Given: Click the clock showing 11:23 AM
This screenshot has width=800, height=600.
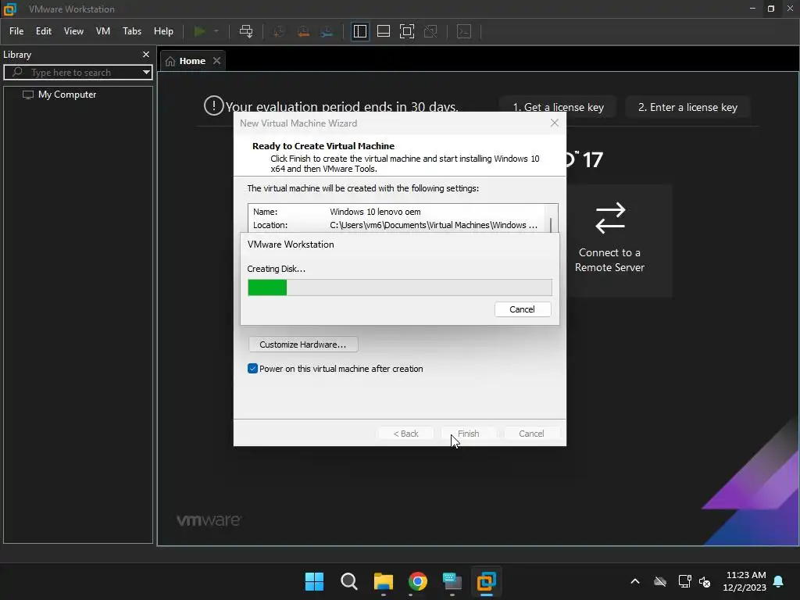Looking at the screenshot, I should point(745,575).
